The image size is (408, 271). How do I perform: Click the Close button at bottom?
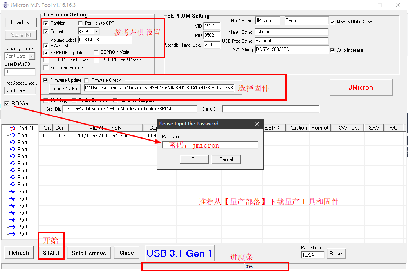tap(127, 253)
